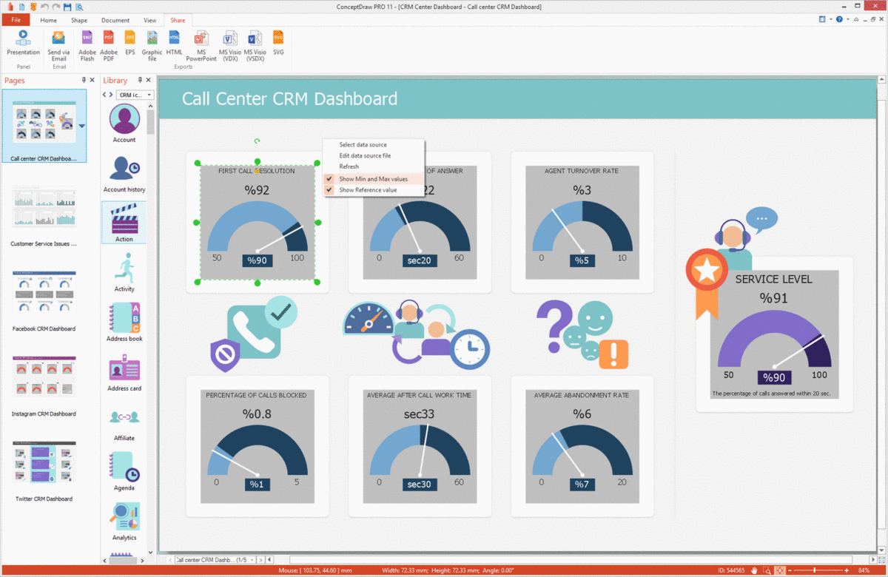The width and height of the screenshot is (888, 577).
Task: Expand options arrow on Call center page thumbnail
Action: [81, 126]
